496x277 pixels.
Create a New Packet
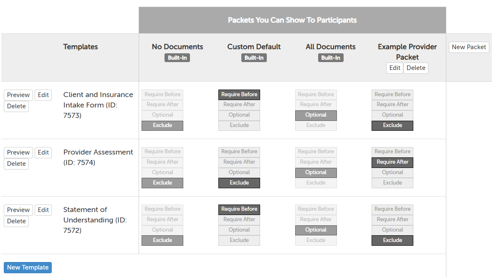[x=468, y=47]
